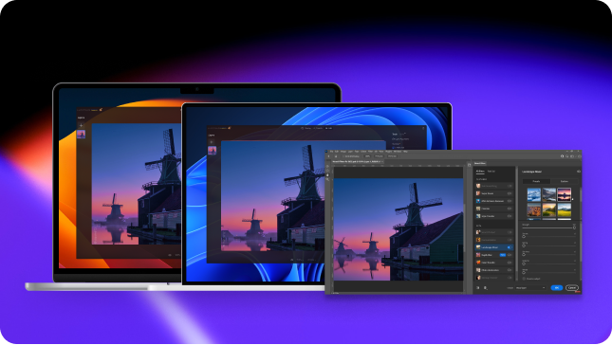The height and width of the screenshot is (345, 612).
Task: Click the add layer plus icon on MacBook screen
Action: pos(82,125)
